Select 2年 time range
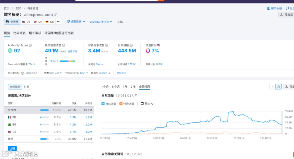Screen dimensions: 294x159 [x=133, y=87]
